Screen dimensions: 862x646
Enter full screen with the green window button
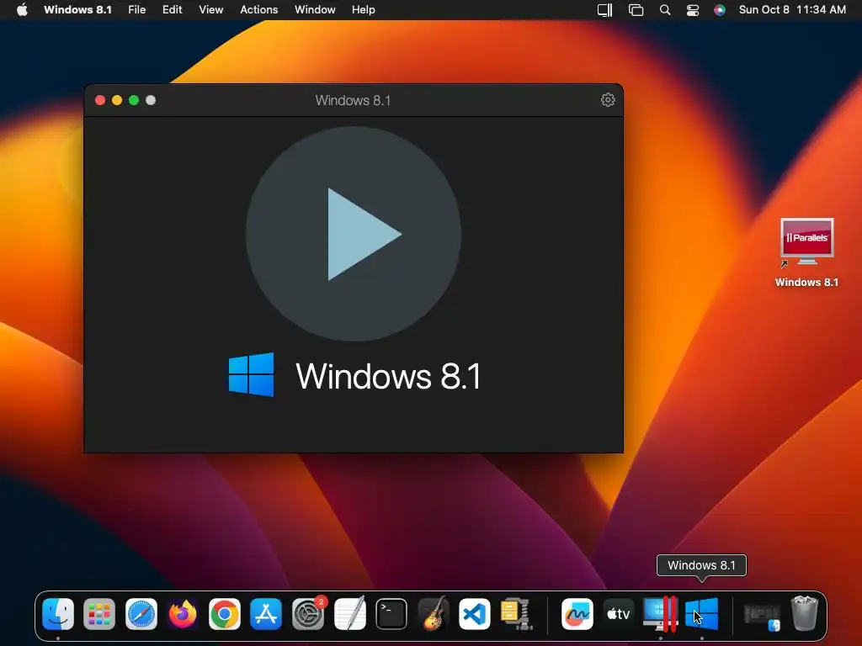(x=134, y=100)
